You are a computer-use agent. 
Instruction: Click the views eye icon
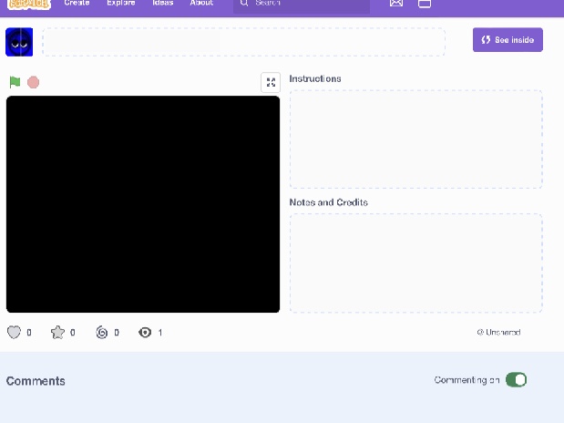145,332
